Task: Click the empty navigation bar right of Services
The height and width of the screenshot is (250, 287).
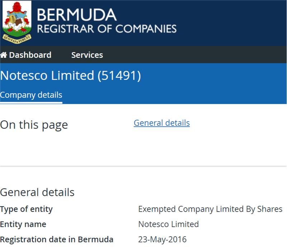Action: coord(197,55)
